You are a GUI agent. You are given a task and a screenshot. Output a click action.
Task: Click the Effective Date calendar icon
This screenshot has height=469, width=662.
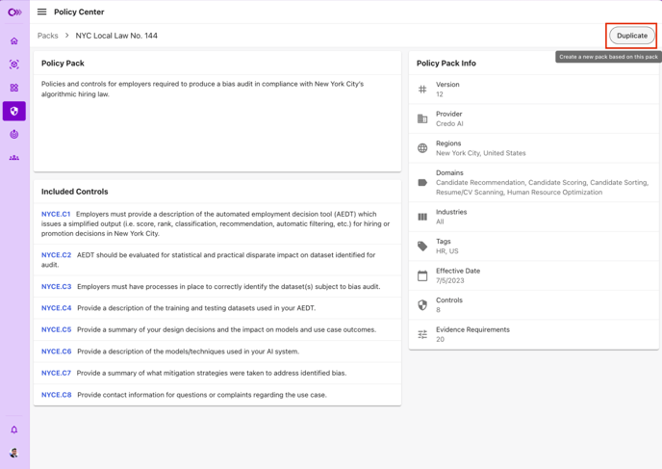[x=422, y=275]
